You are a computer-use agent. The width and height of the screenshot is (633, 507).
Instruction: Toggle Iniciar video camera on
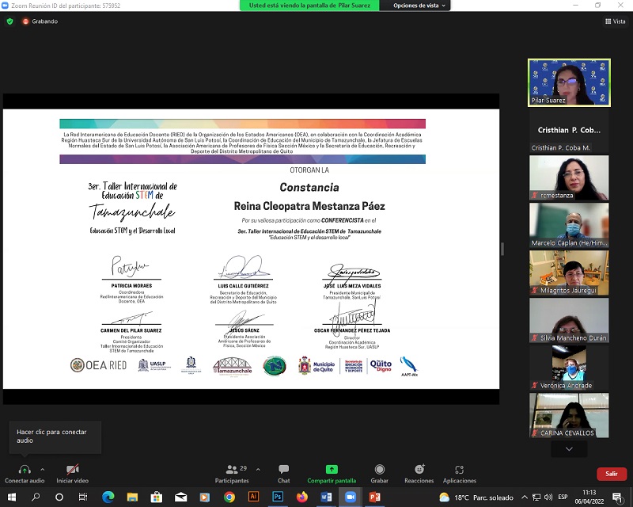(72, 474)
